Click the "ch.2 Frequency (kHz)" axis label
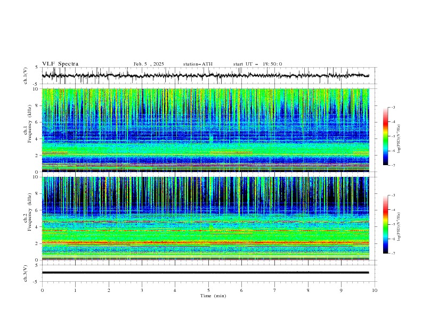The width and height of the screenshot is (422, 326). coord(27,212)
